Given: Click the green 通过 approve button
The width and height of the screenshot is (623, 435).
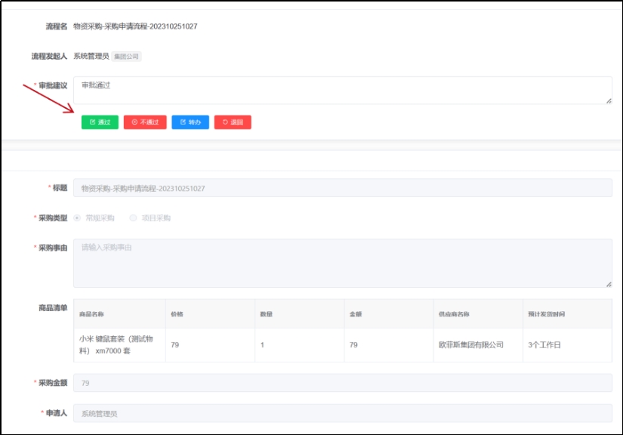Looking at the screenshot, I should click(100, 122).
